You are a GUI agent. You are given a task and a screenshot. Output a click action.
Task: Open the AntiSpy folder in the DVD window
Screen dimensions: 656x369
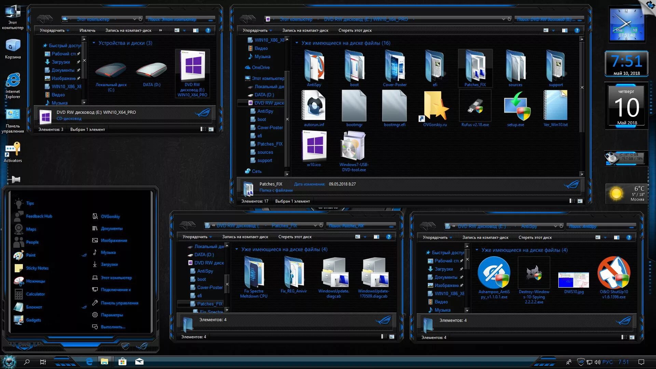314,68
